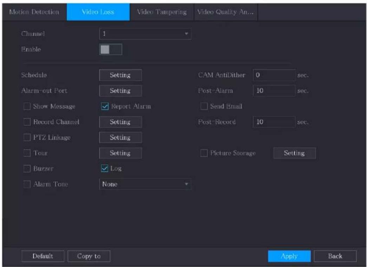Click the Post-Record seconds field
The width and height of the screenshot is (367, 267).
pyautogui.click(x=274, y=122)
